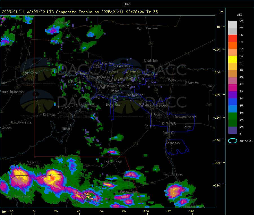
Task: Select the red 60 dBZ color swatch
Action: coord(233,38)
